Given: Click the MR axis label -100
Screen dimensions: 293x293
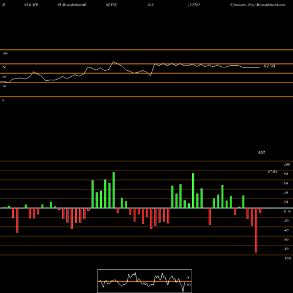Looking at the screenshot, I should click(x=287, y=258).
